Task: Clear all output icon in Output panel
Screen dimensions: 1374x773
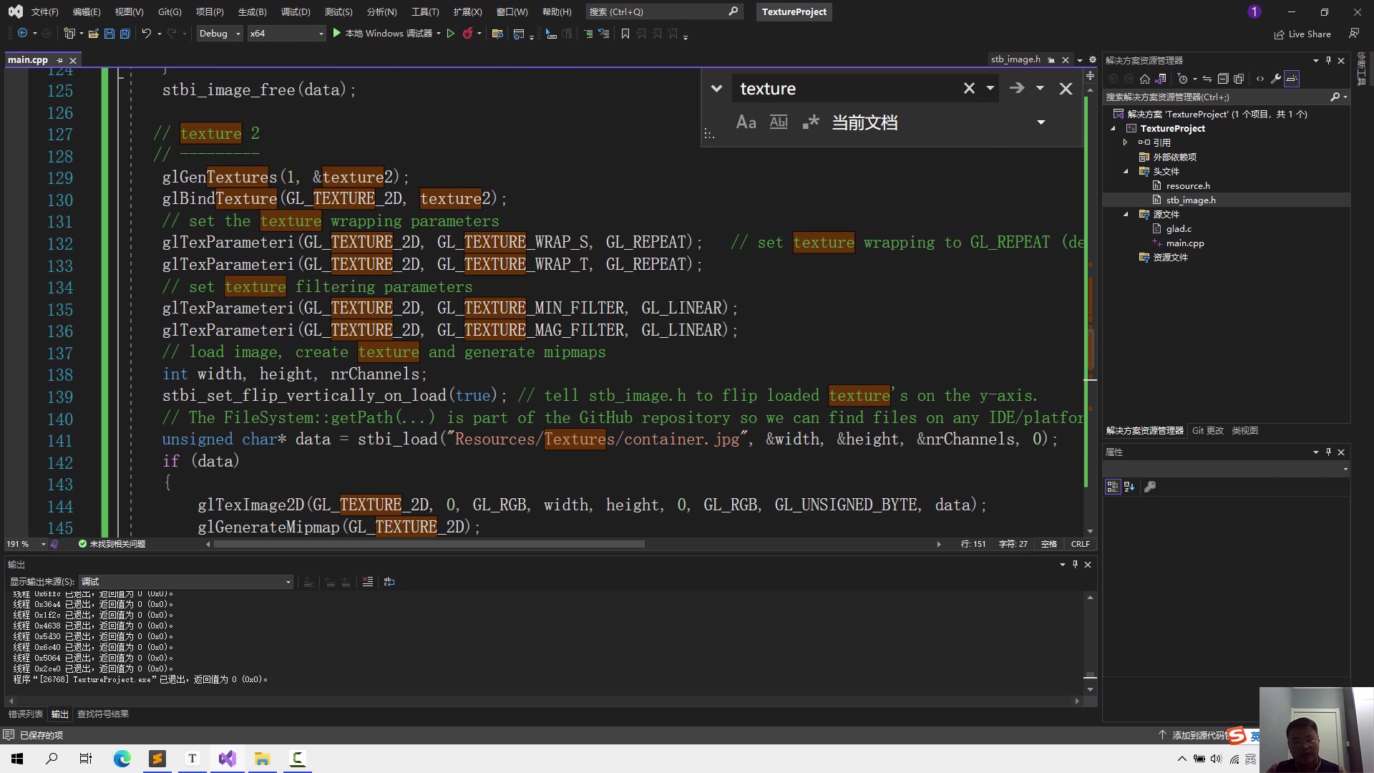Action: (x=367, y=582)
